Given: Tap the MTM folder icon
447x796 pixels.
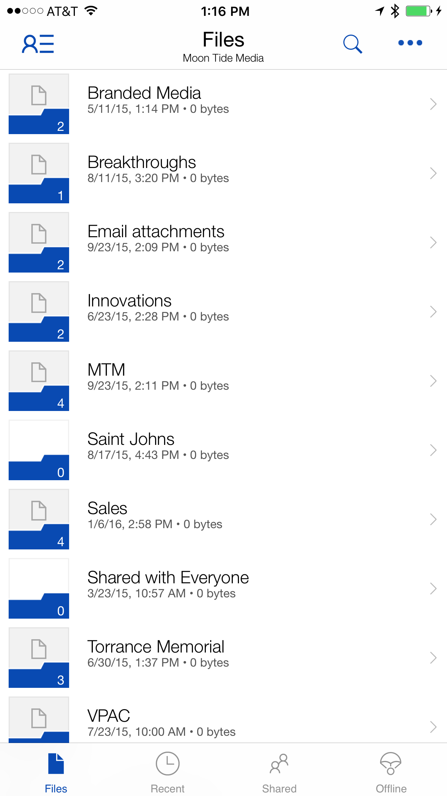Looking at the screenshot, I should click(39, 381).
